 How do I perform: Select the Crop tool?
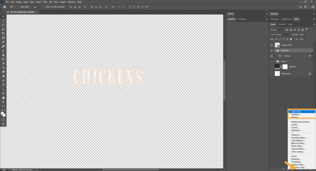[x=3, y=34]
